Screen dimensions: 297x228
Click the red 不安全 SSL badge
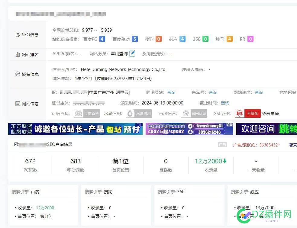tap(247, 114)
